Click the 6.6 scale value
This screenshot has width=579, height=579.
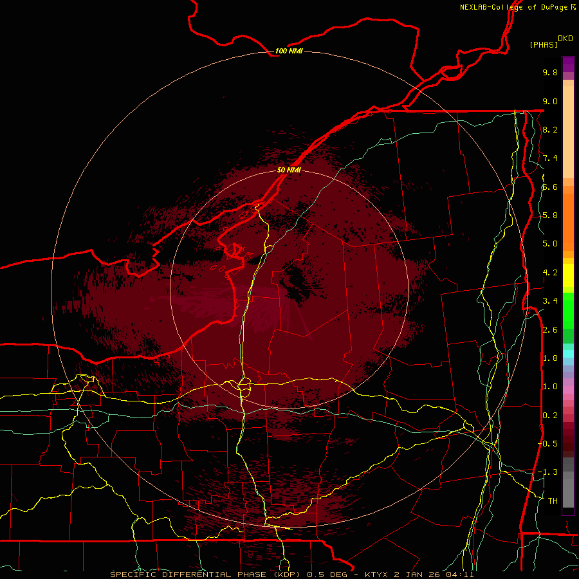(x=550, y=187)
